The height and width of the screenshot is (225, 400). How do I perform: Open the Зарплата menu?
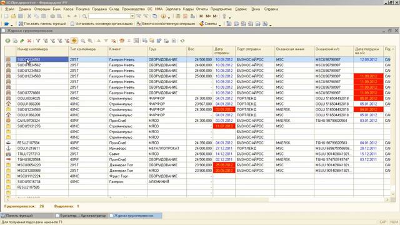tap(173, 9)
